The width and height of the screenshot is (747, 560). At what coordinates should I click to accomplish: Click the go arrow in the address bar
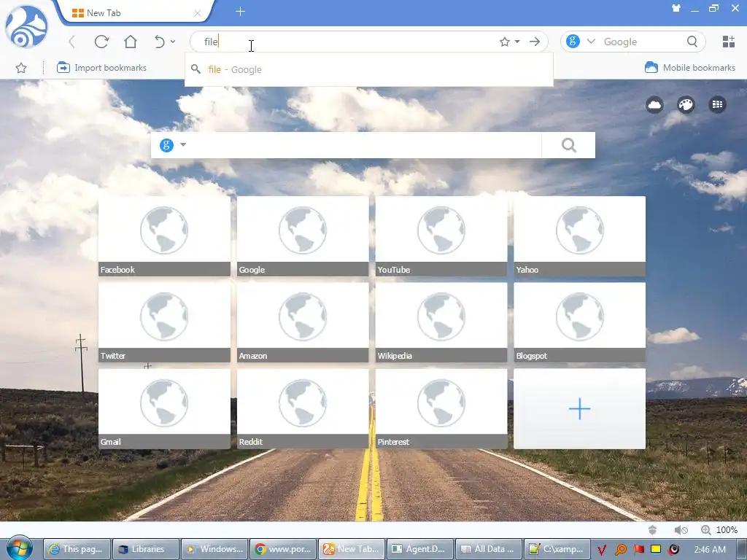tap(535, 42)
